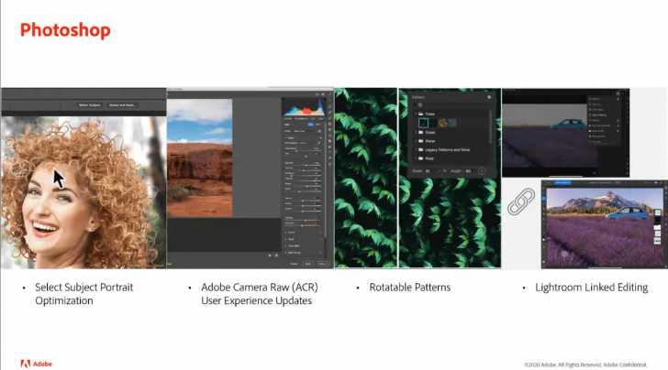Click Done in the Camera Raw dialog
The width and height of the screenshot is (668, 370).
[x=308, y=264]
